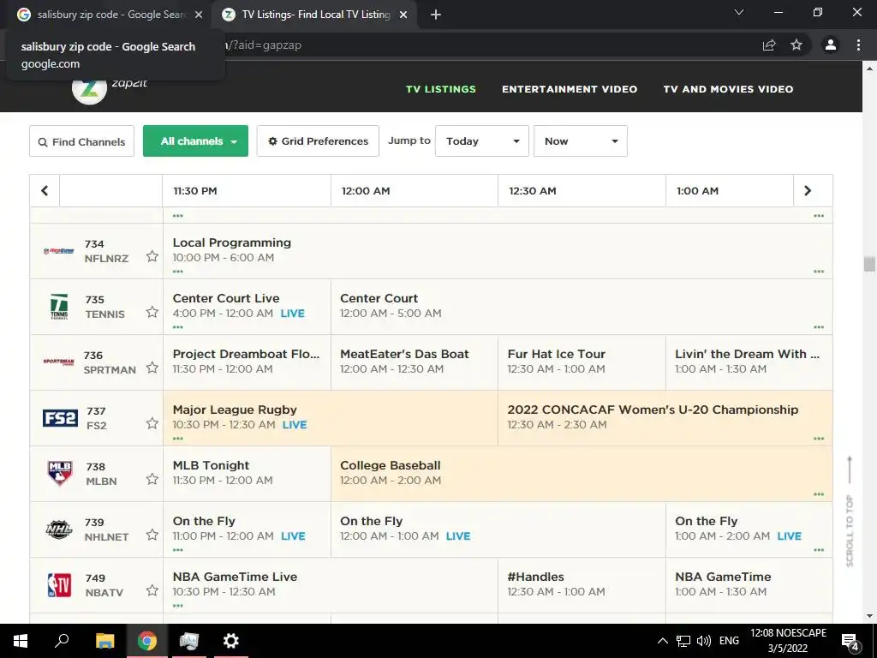Click the NFL RedZone channel logo
Viewport: 877px width, 658px height.
(x=59, y=251)
